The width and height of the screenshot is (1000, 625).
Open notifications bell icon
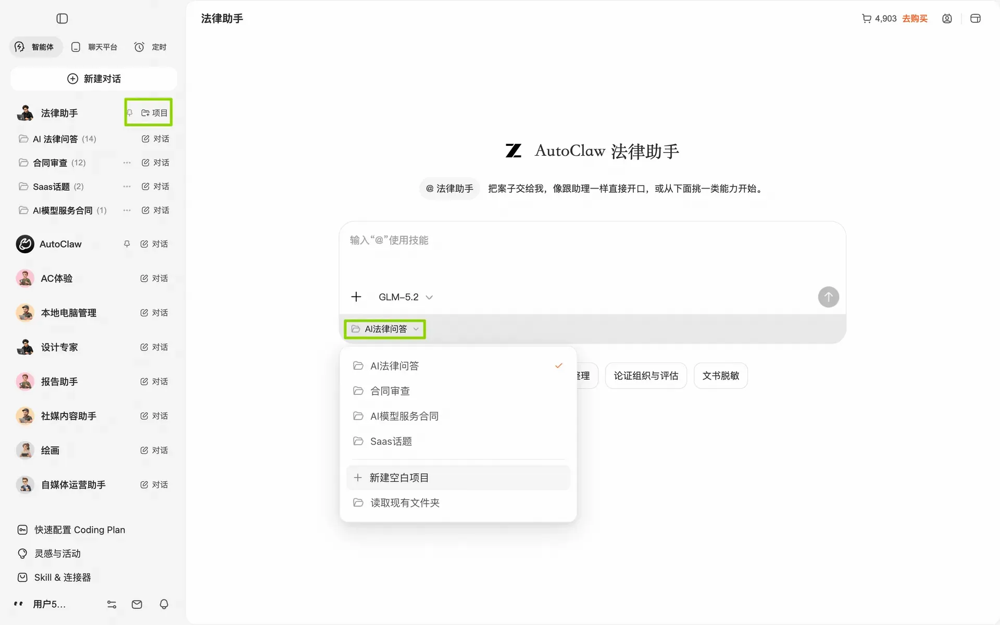pos(164,604)
